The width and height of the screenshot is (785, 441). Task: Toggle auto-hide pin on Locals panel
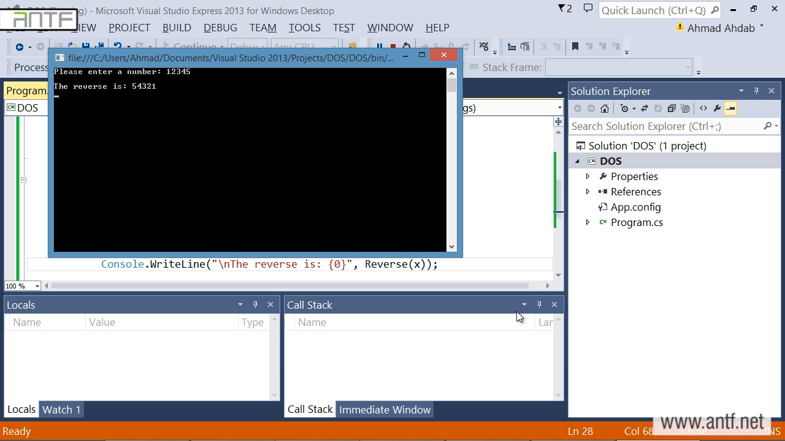[x=256, y=304]
